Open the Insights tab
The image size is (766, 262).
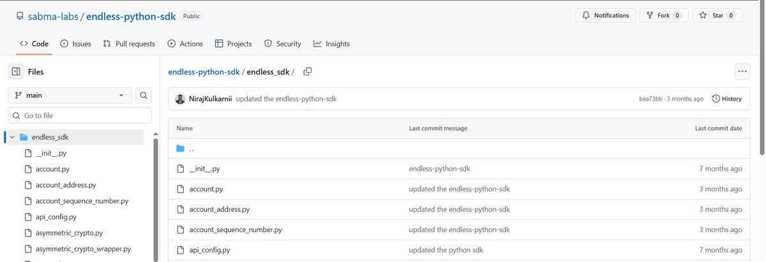point(331,44)
